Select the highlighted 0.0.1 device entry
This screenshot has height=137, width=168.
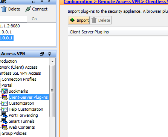pyautogui.click(x=6, y=38)
